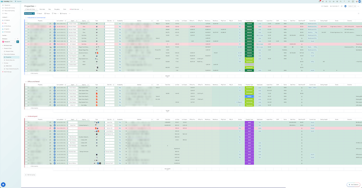Select the Table with Colors tab
This screenshot has width=362, height=188.
[x=30, y=10]
